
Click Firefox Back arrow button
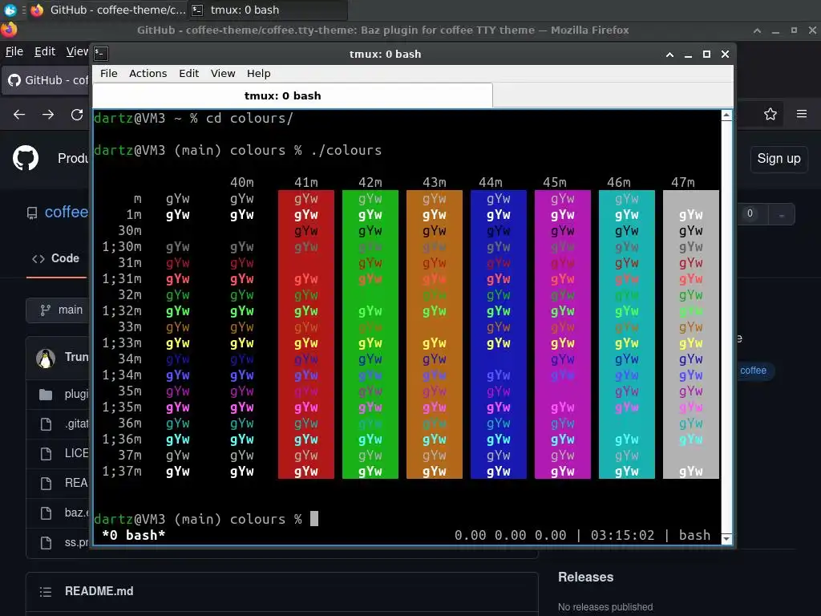tap(19, 114)
